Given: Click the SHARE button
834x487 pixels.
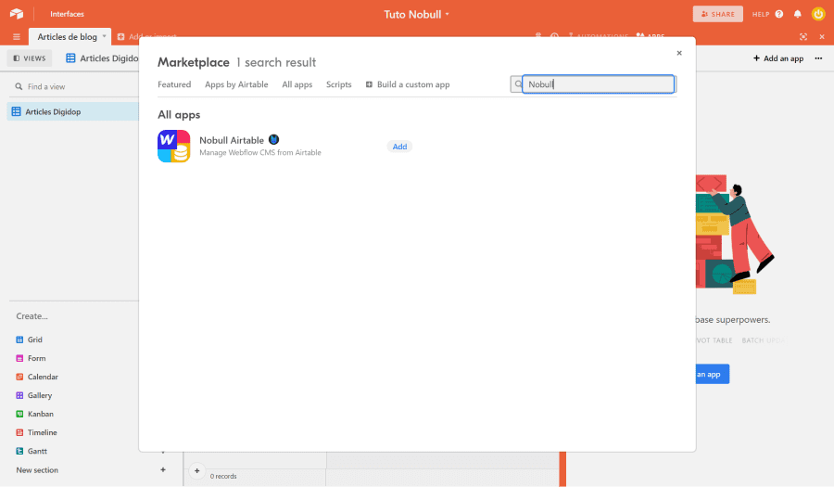Looking at the screenshot, I should coord(717,14).
